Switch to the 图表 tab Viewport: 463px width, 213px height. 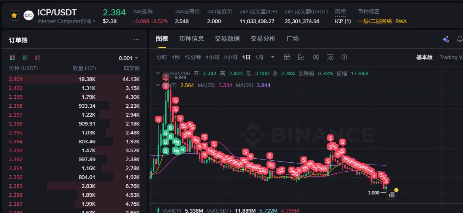[162, 38]
